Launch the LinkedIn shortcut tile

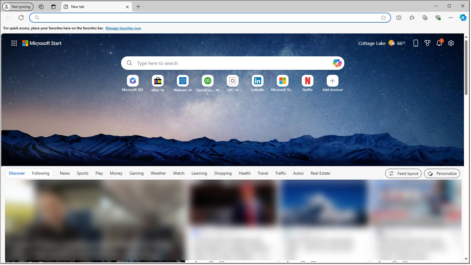pos(257,81)
